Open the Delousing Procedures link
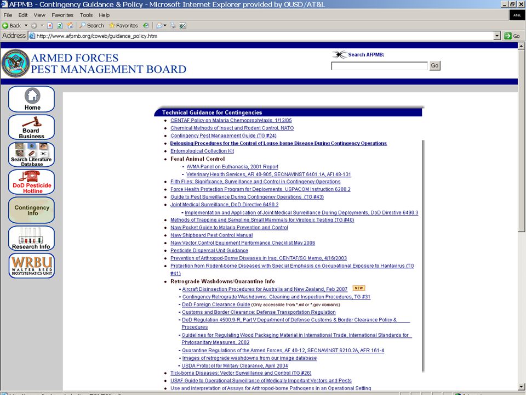Image resolution: width=526 pixels, height=395 pixels. [x=278, y=143]
